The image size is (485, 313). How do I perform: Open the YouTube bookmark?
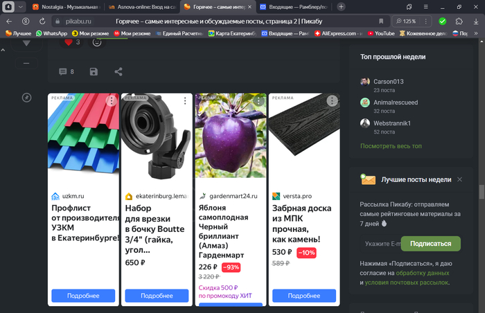coord(381,33)
